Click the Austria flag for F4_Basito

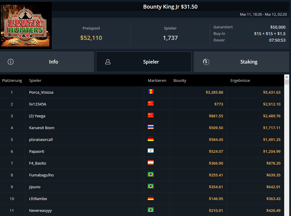151,163
